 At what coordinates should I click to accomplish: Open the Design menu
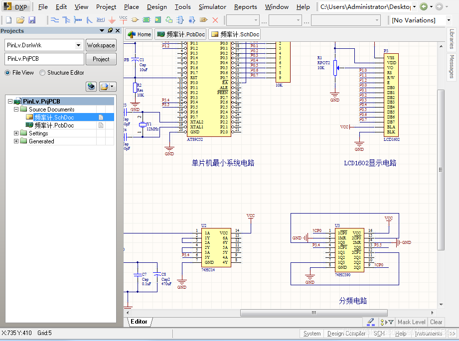point(156,7)
